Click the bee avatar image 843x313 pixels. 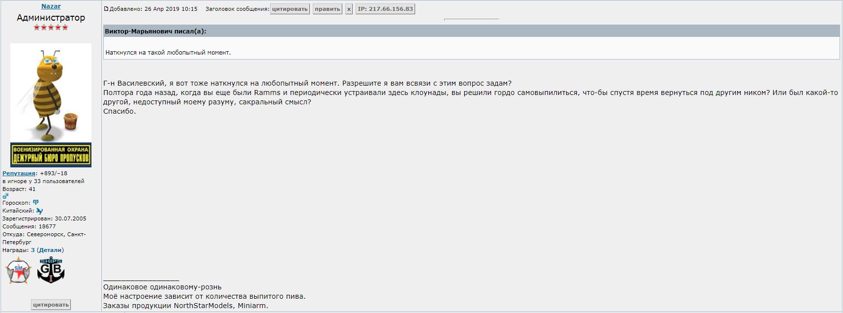point(51,93)
